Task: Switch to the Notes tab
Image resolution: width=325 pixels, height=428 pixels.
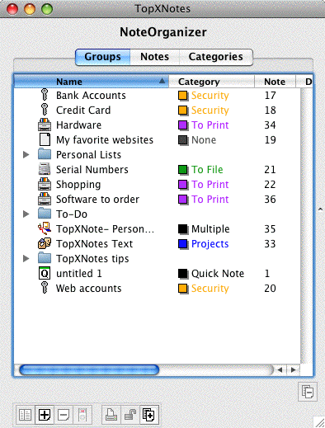Action: pyautogui.click(x=154, y=57)
